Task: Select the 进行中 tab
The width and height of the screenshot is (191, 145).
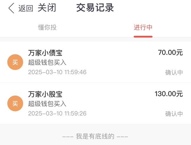Action: 143,27
